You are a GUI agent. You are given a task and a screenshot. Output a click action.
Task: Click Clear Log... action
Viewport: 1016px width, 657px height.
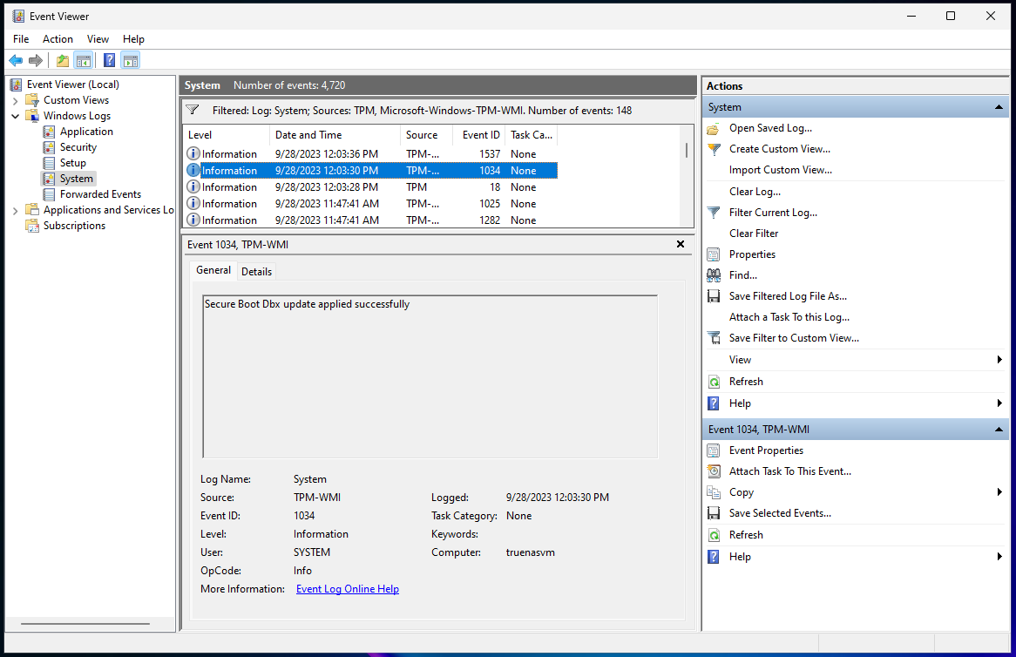pos(755,192)
